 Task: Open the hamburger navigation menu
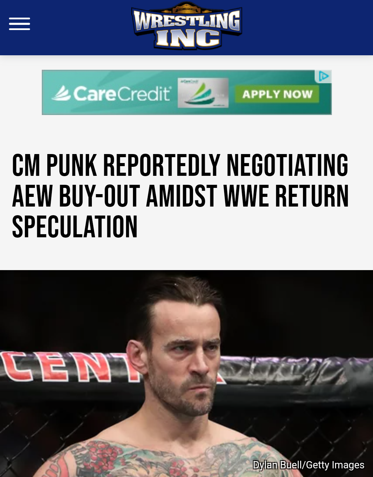point(19,24)
